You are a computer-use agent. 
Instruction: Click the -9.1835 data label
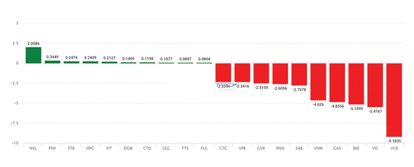[394, 140]
